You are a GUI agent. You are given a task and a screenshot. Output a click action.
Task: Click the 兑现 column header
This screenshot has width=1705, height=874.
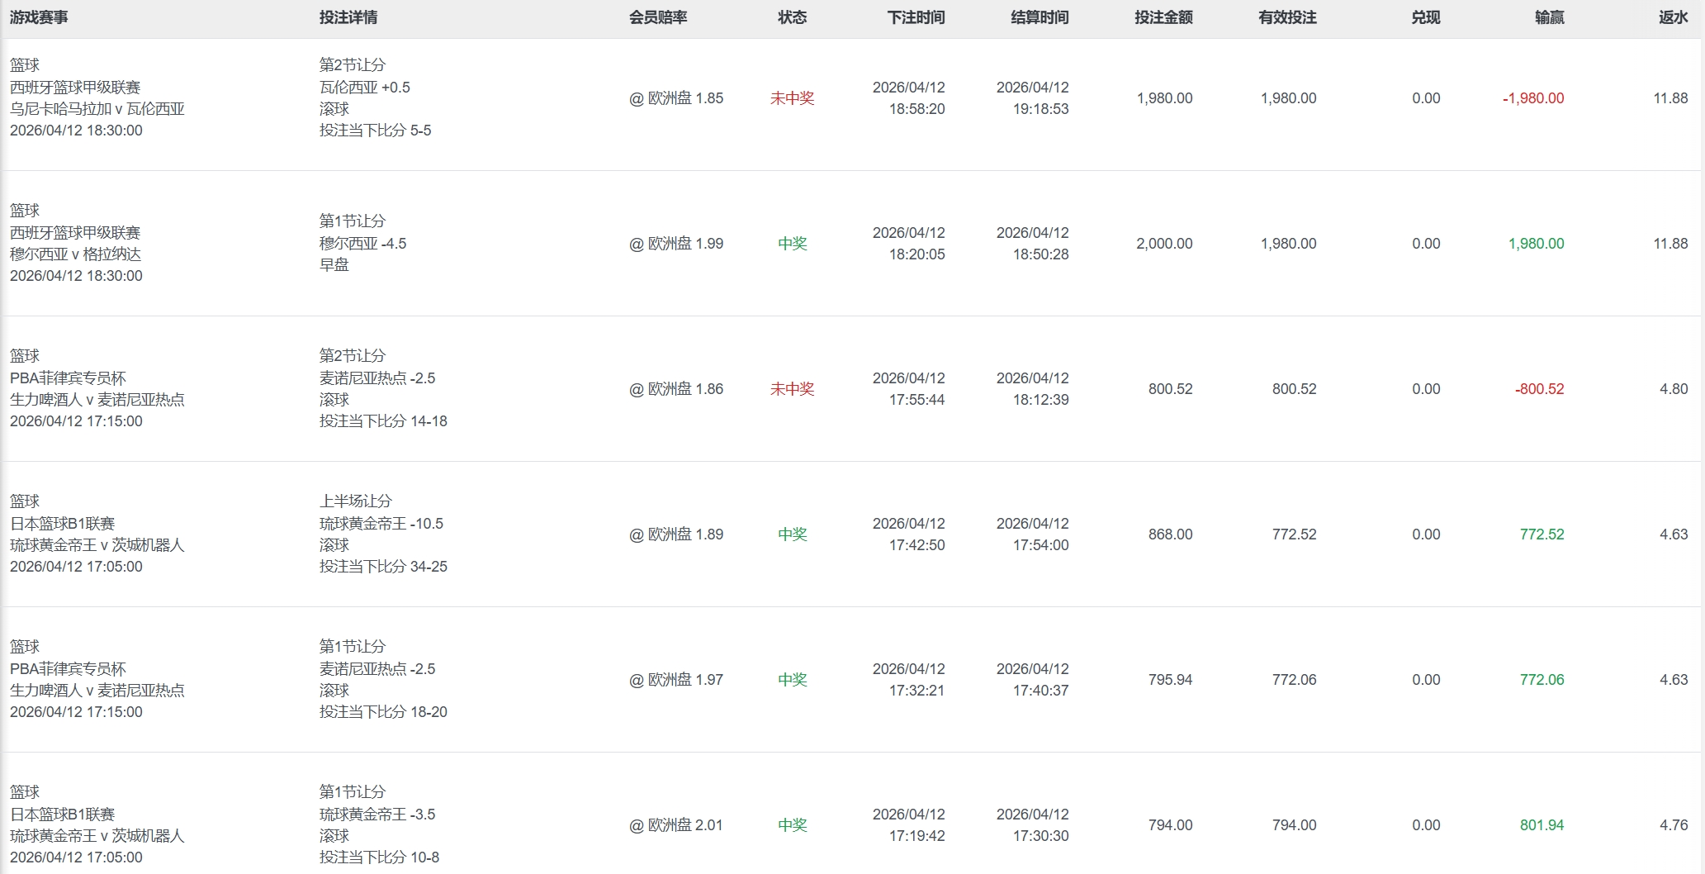(x=1425, y=17)
